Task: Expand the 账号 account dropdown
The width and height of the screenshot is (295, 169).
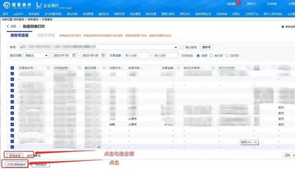Action: [x=176, y=47]
